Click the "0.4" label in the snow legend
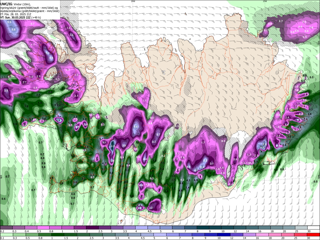 pyautogui.click(x=27, y=231)
